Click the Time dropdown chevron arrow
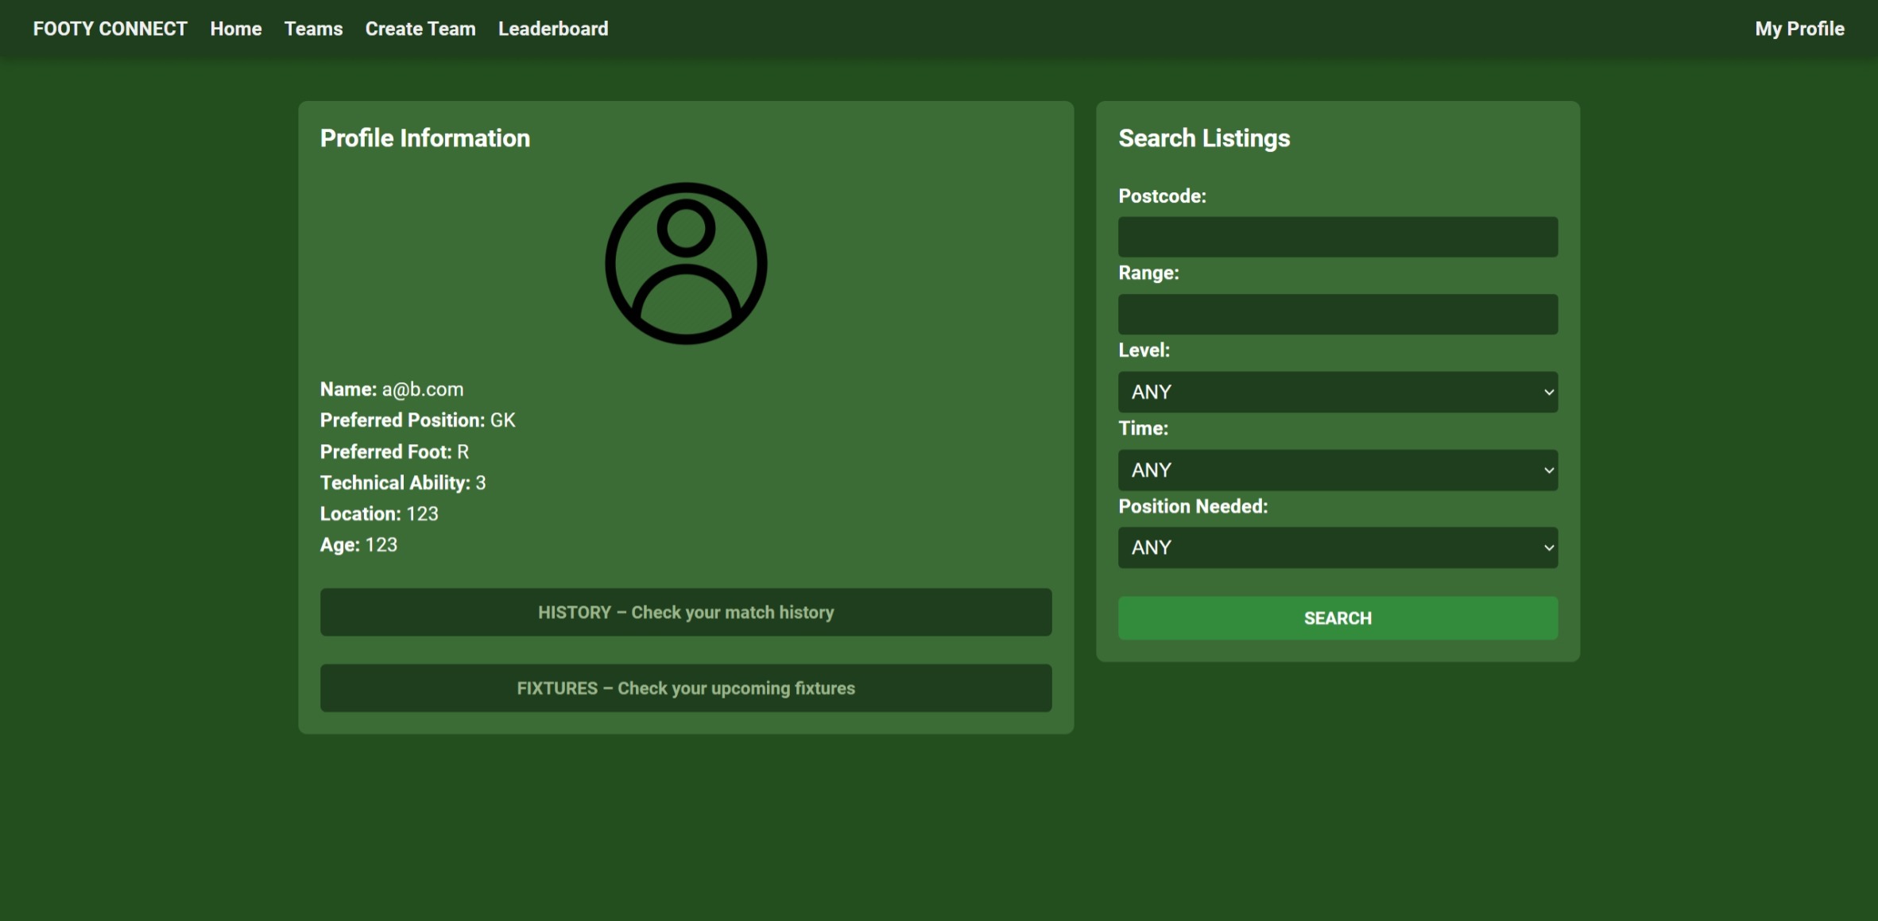 [1548, 470]
